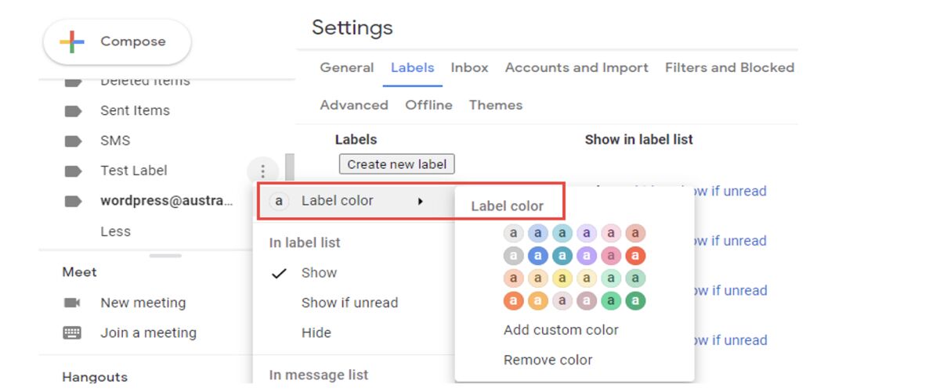The width and height of the screenshot is (940, 391).
Task: Collapse label list with Less
Action: 115,231
